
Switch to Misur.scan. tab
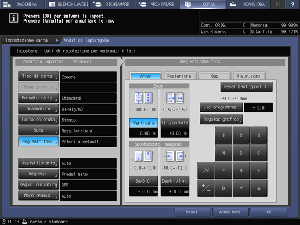pyautogui.click(x=249, y=76)
